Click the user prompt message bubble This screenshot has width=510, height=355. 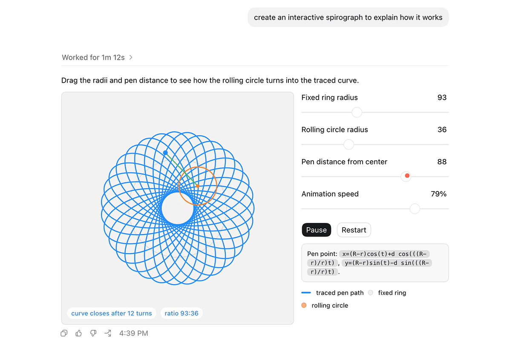tap(348, 17)
